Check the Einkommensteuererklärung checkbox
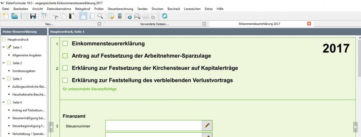Viewport: 361px width, 137px height. coord(65,44)
